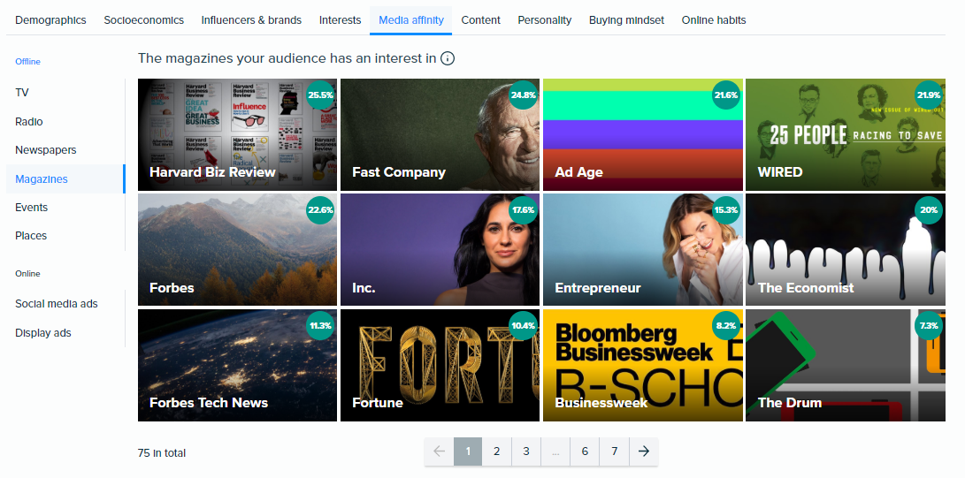Go to page 3 of results
The width and height of the screenshot is (965, 478).
coord(525,451)
